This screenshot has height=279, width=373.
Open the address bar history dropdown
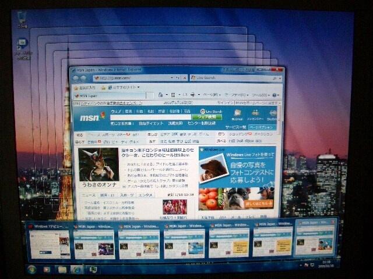pyautogui.click(x=172, y=78)
